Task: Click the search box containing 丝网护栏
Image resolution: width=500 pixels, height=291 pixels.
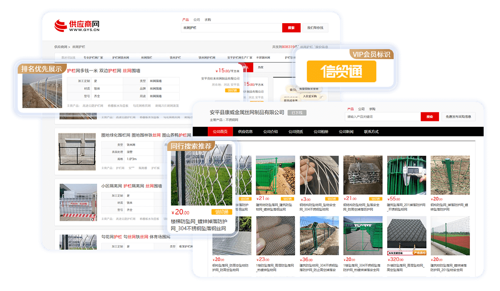Action: (x=231, y=28)
